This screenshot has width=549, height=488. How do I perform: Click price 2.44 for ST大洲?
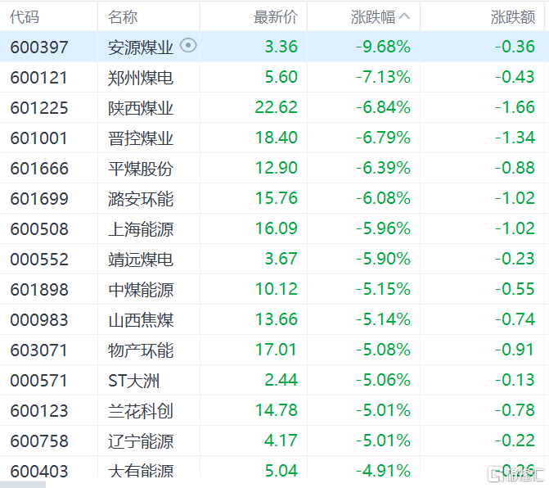pyautogui.click(x=281, y=380)
